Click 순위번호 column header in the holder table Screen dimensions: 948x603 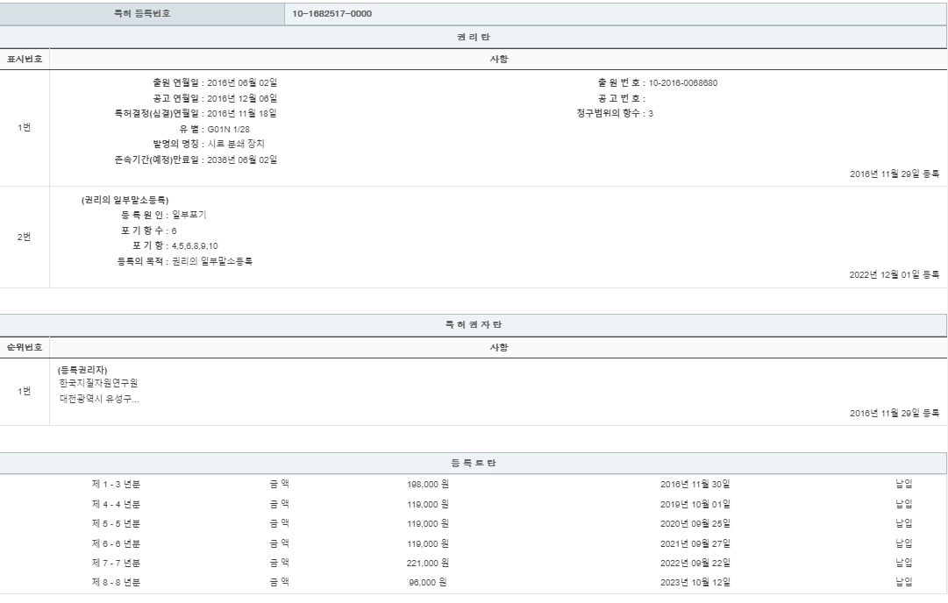25,347
